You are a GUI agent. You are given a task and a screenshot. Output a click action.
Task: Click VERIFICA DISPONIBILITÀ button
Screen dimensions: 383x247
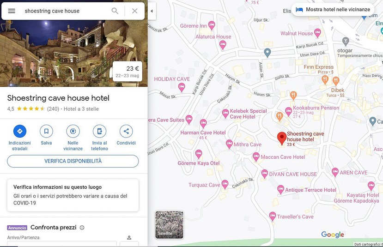coord(73,161)
